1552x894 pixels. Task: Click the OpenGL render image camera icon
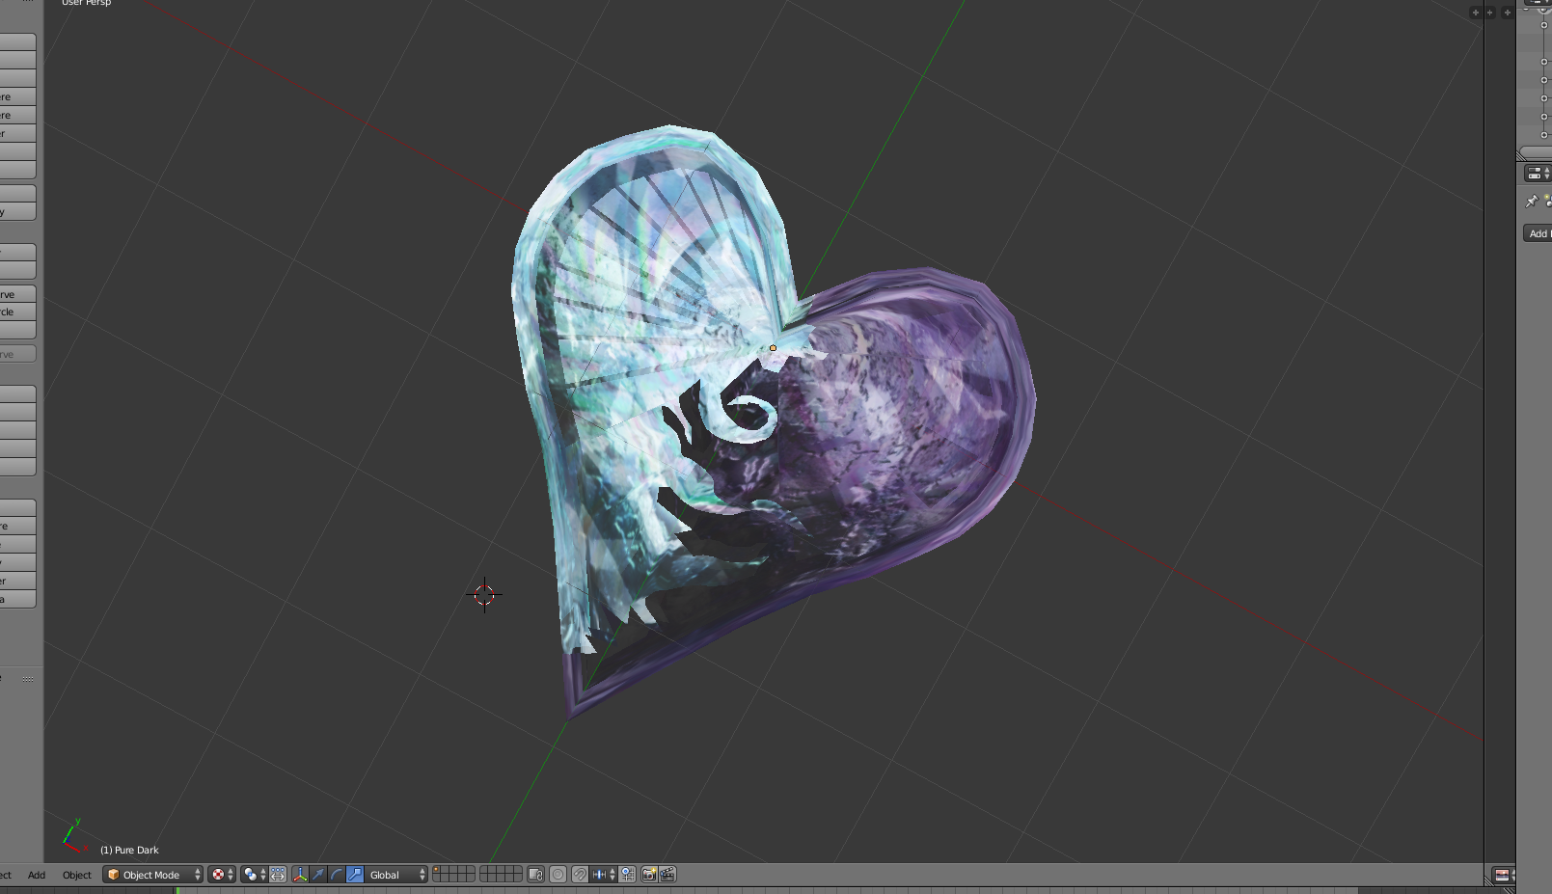pyautogui.click(x=649, y=875)
